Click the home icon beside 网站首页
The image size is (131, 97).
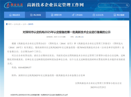10,15
